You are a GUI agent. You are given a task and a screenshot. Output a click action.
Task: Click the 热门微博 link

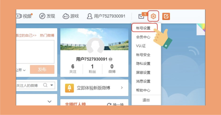(x=47, y=35)
